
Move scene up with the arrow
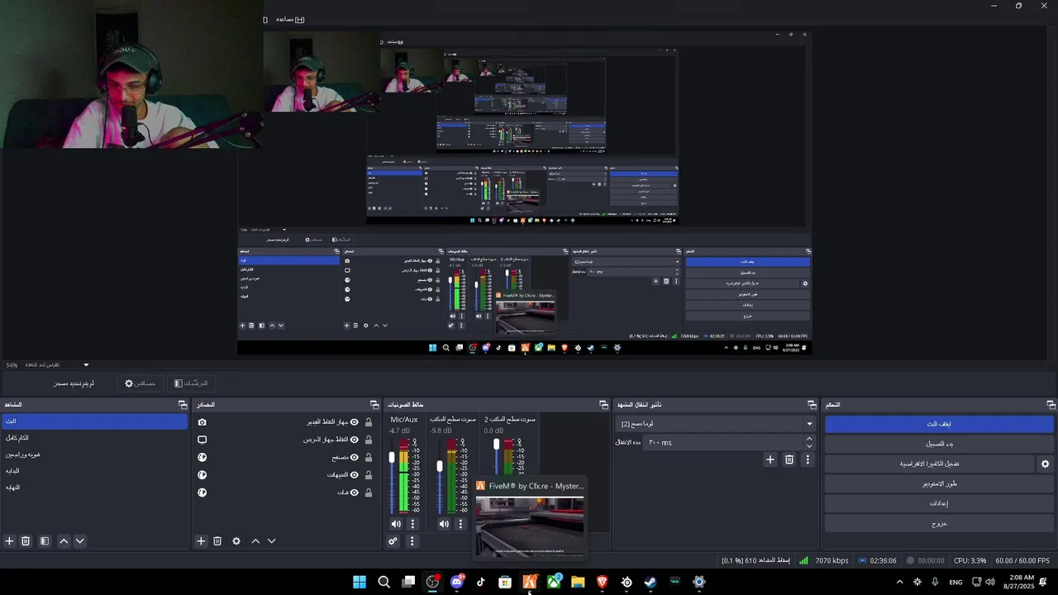coord(64,541)
